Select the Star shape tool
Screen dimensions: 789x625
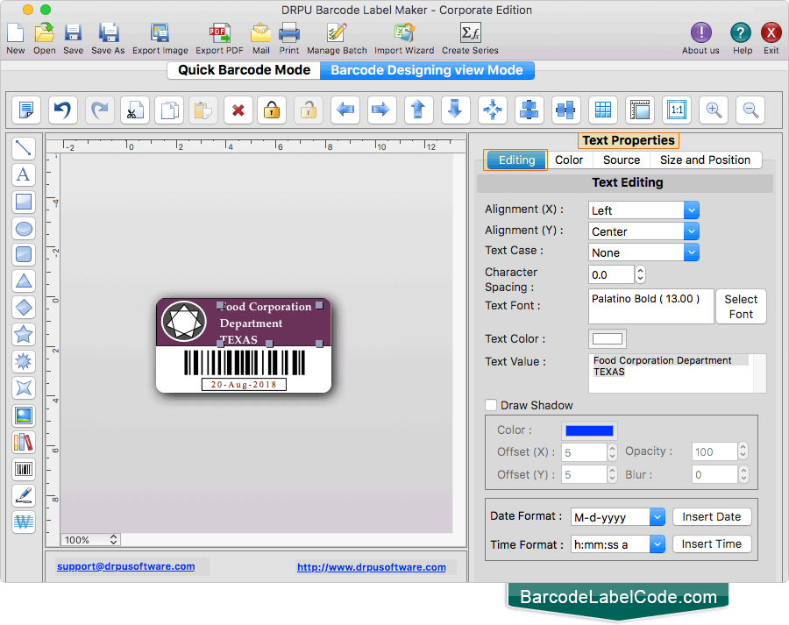tap(24, 335)
